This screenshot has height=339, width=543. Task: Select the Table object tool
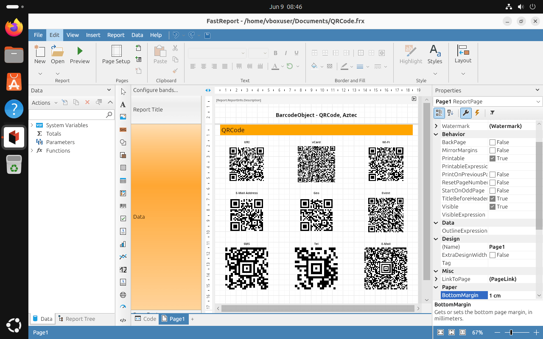pos(123,181)
